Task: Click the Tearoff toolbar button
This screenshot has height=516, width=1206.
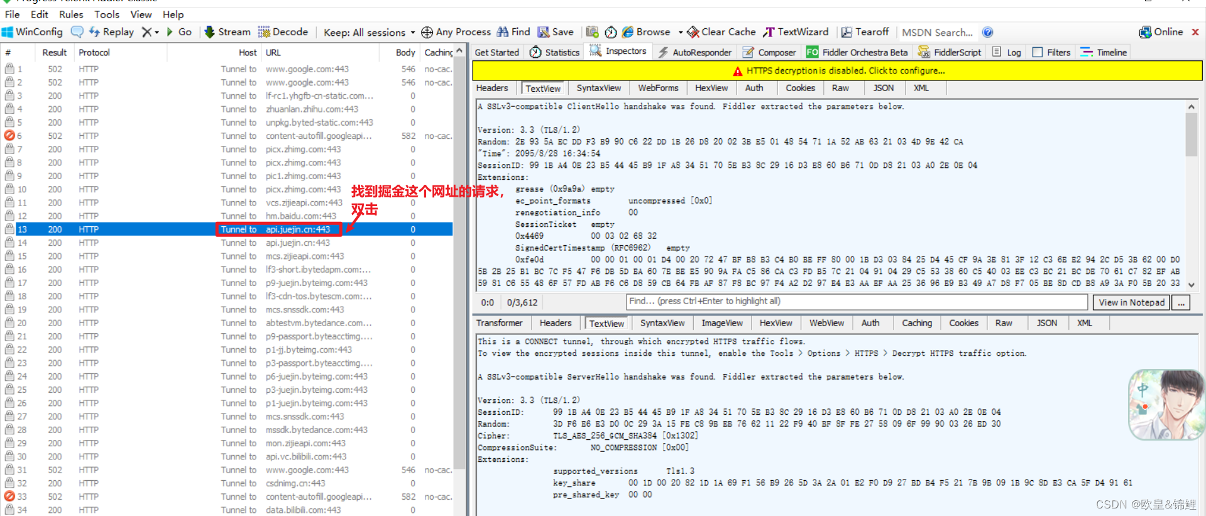Action: point(865,32)
